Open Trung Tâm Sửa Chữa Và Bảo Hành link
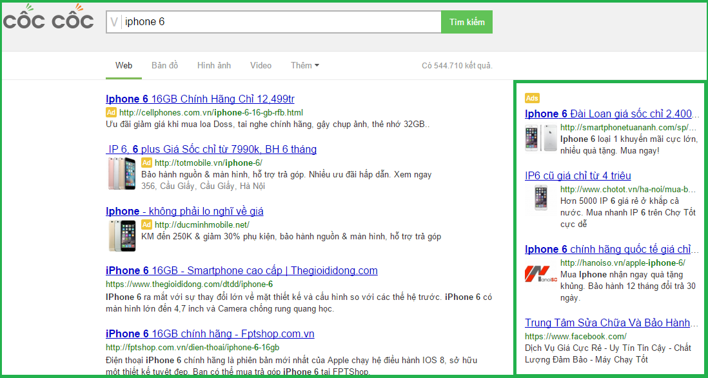The width and height of the screenshot is (708, 378). point(611,323)
